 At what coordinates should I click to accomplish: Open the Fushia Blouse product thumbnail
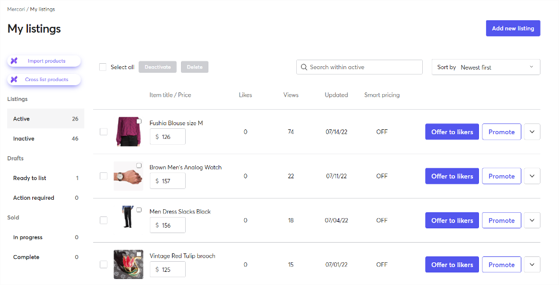coord(128,132)
